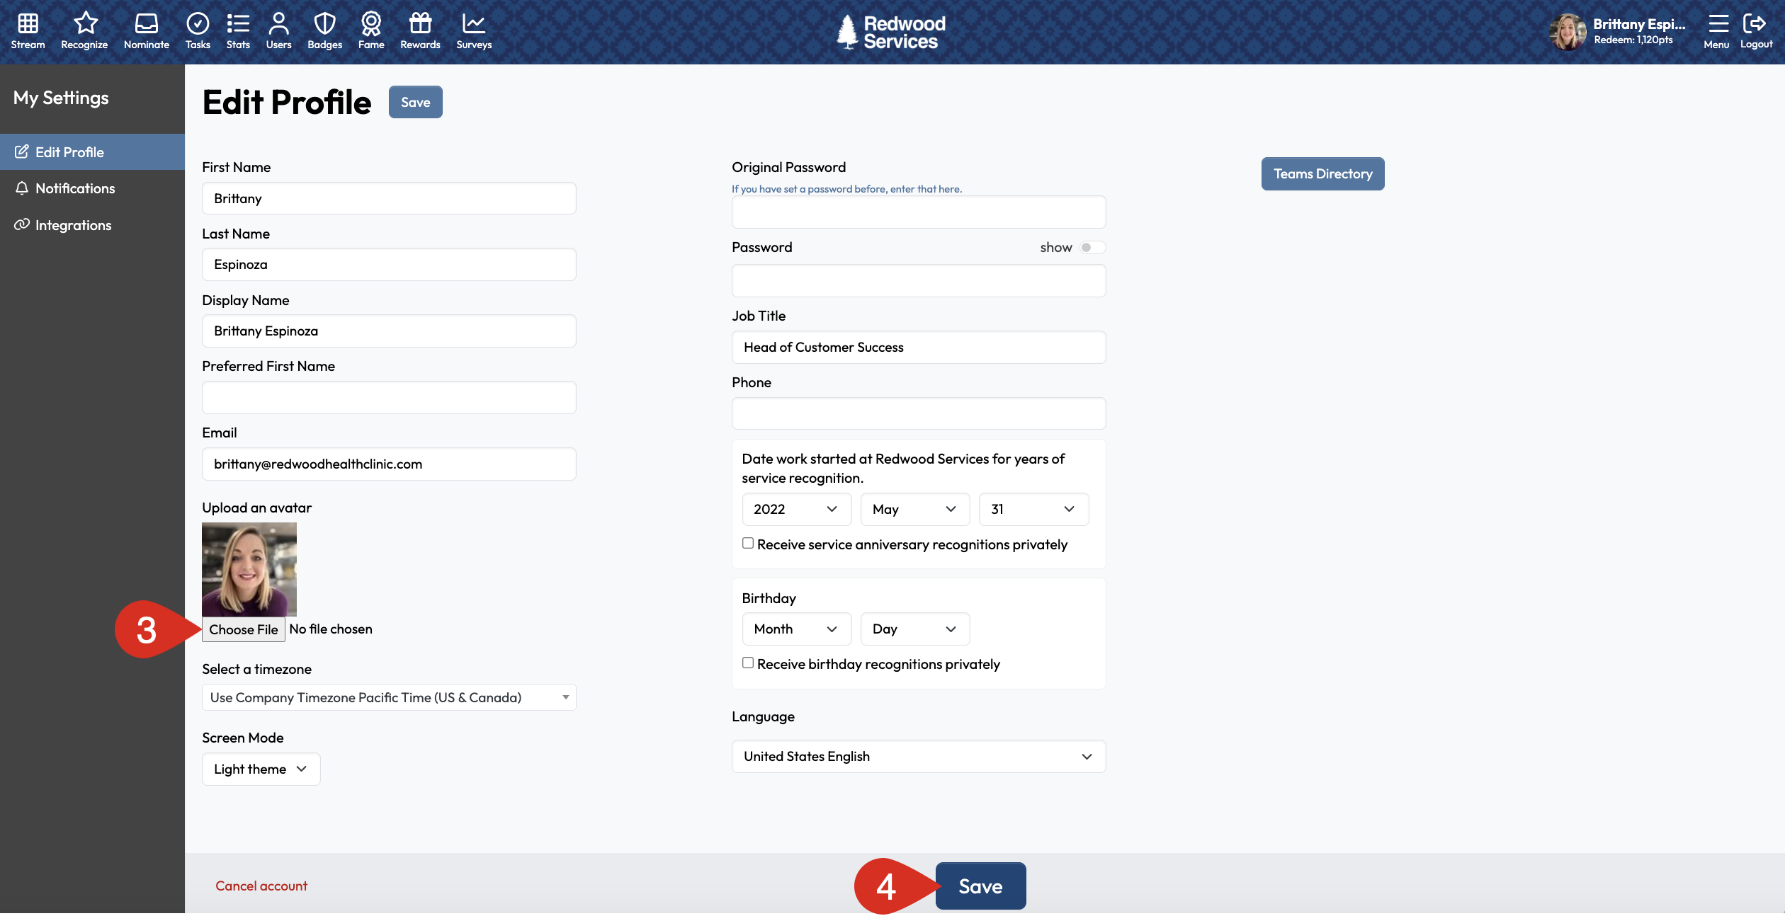Open the Rewards gift icon
The width and height of the screenshot is (1785, 916).
point(420,31)
